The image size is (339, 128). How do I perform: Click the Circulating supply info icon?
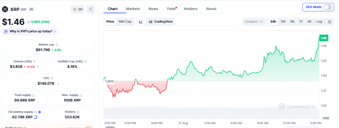[35, 112]
